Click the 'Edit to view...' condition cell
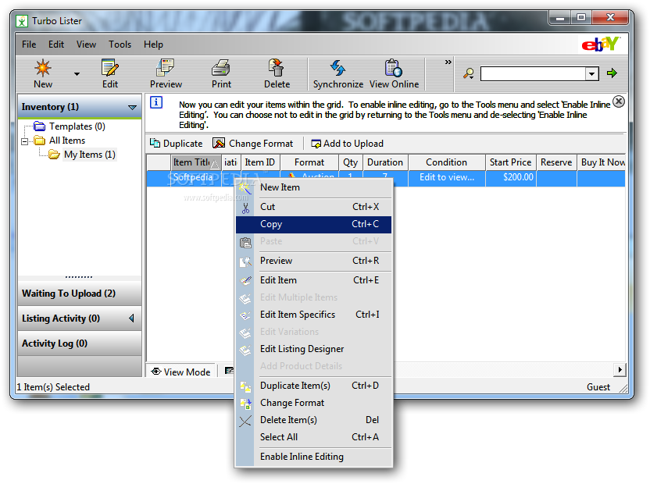The height and width of the screenshot is (484, 650). pos(446,177)
